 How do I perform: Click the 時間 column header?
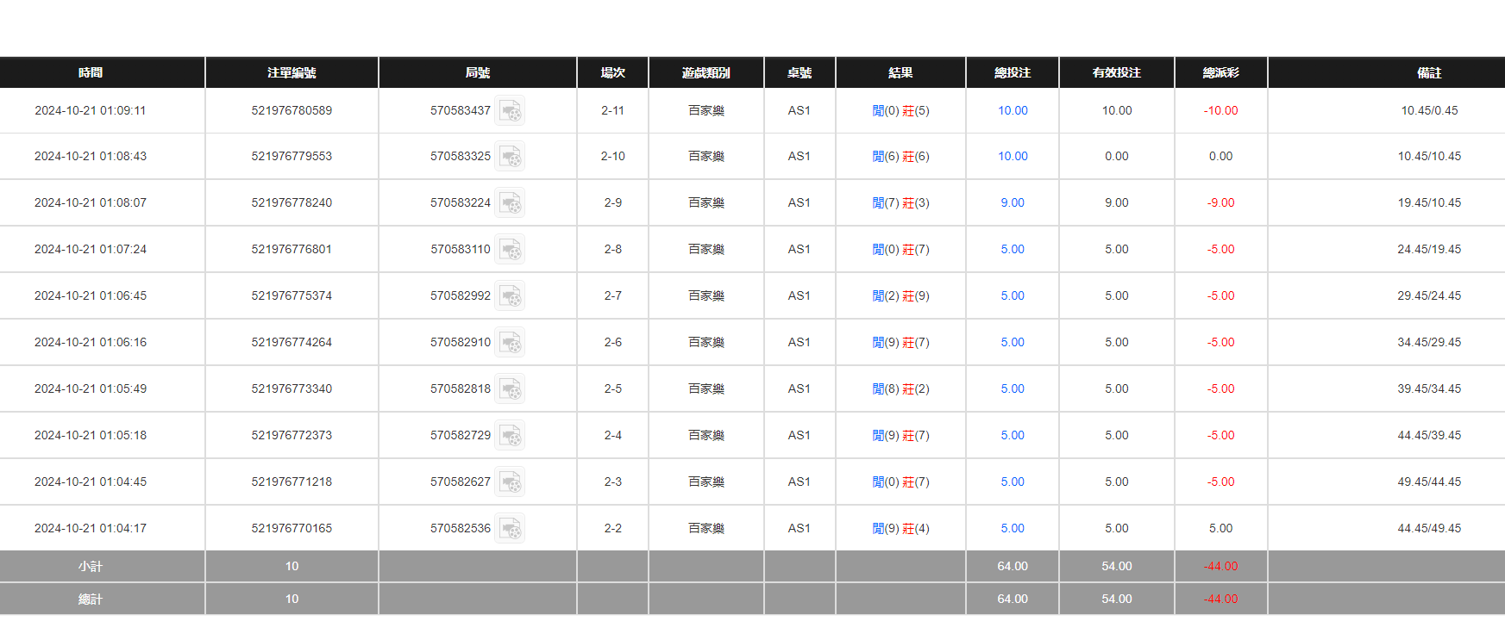click(x=91, y=72)
